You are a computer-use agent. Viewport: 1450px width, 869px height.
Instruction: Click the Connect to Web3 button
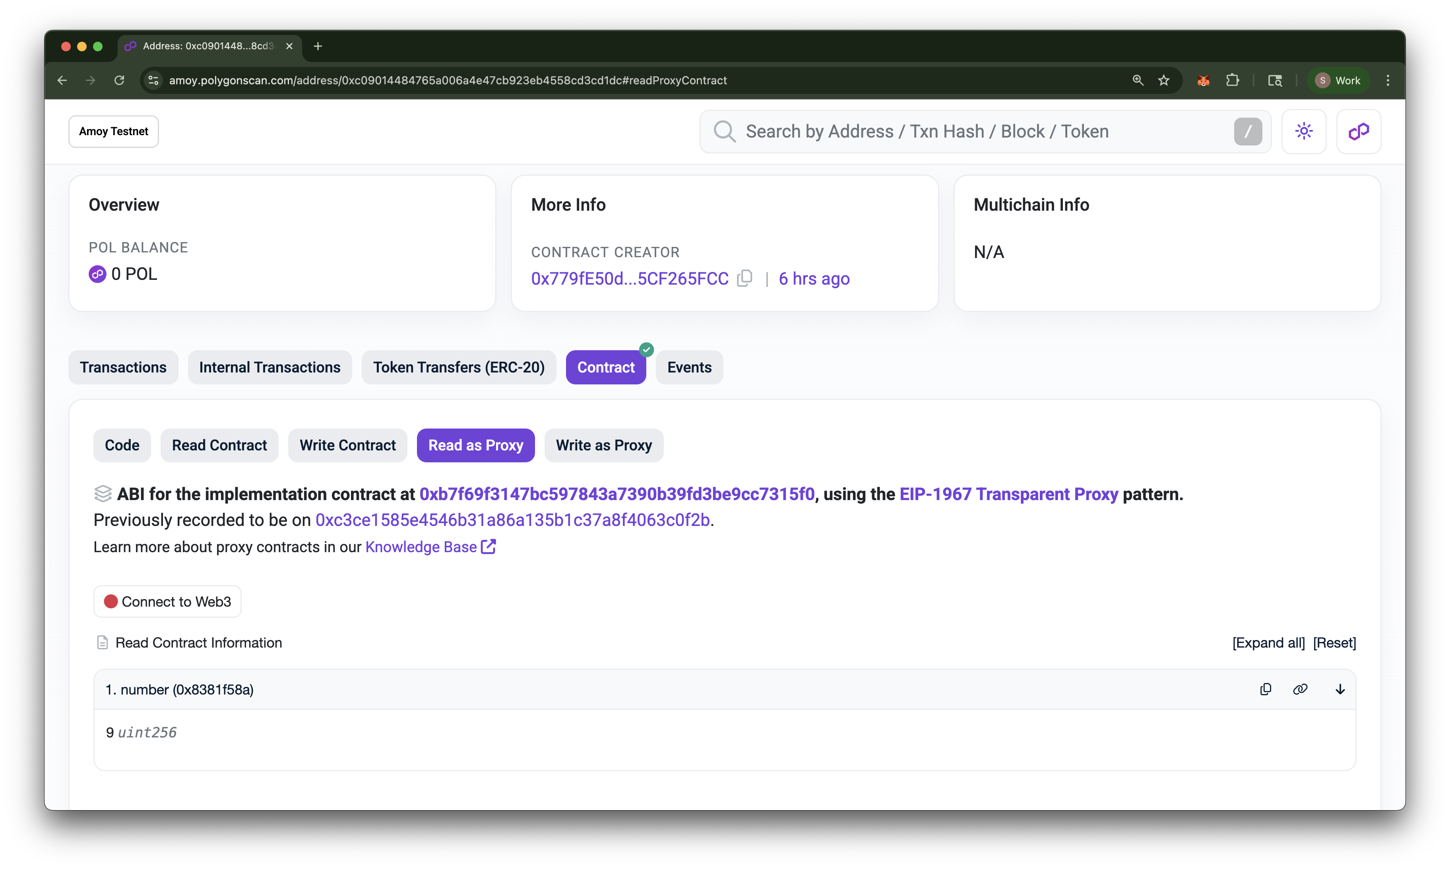167,601
